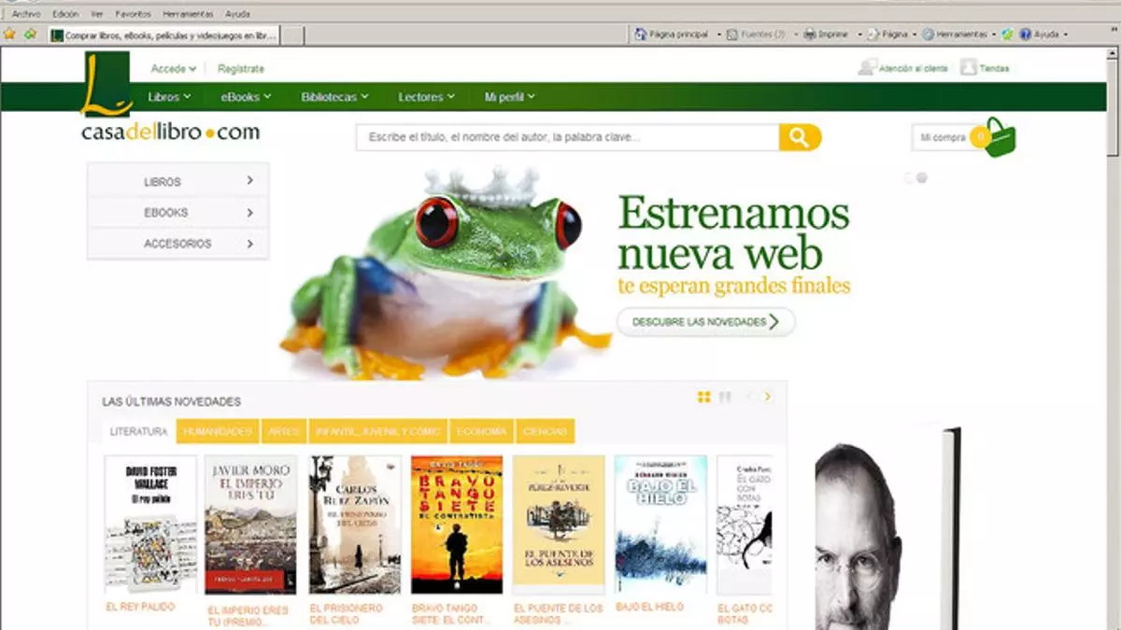1121x630 pixels.
Task: Switch novedades to grid view
Action: 704,397
